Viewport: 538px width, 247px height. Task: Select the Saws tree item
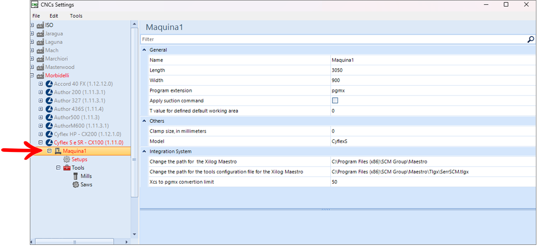(86, 185)
